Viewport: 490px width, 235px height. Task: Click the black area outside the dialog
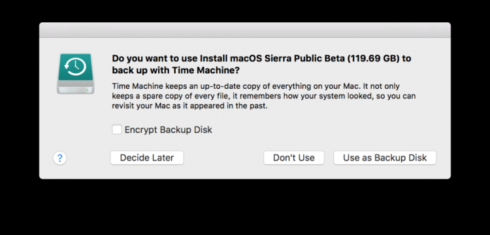point(245,208)
